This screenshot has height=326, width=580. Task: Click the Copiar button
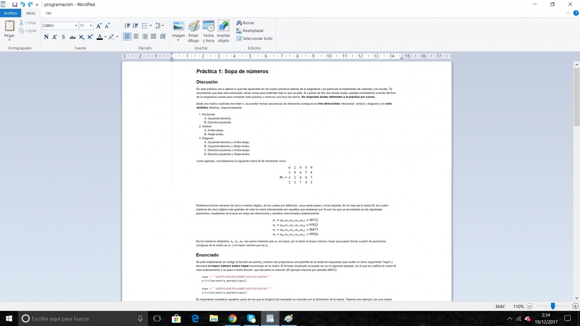tap(27, 31)
